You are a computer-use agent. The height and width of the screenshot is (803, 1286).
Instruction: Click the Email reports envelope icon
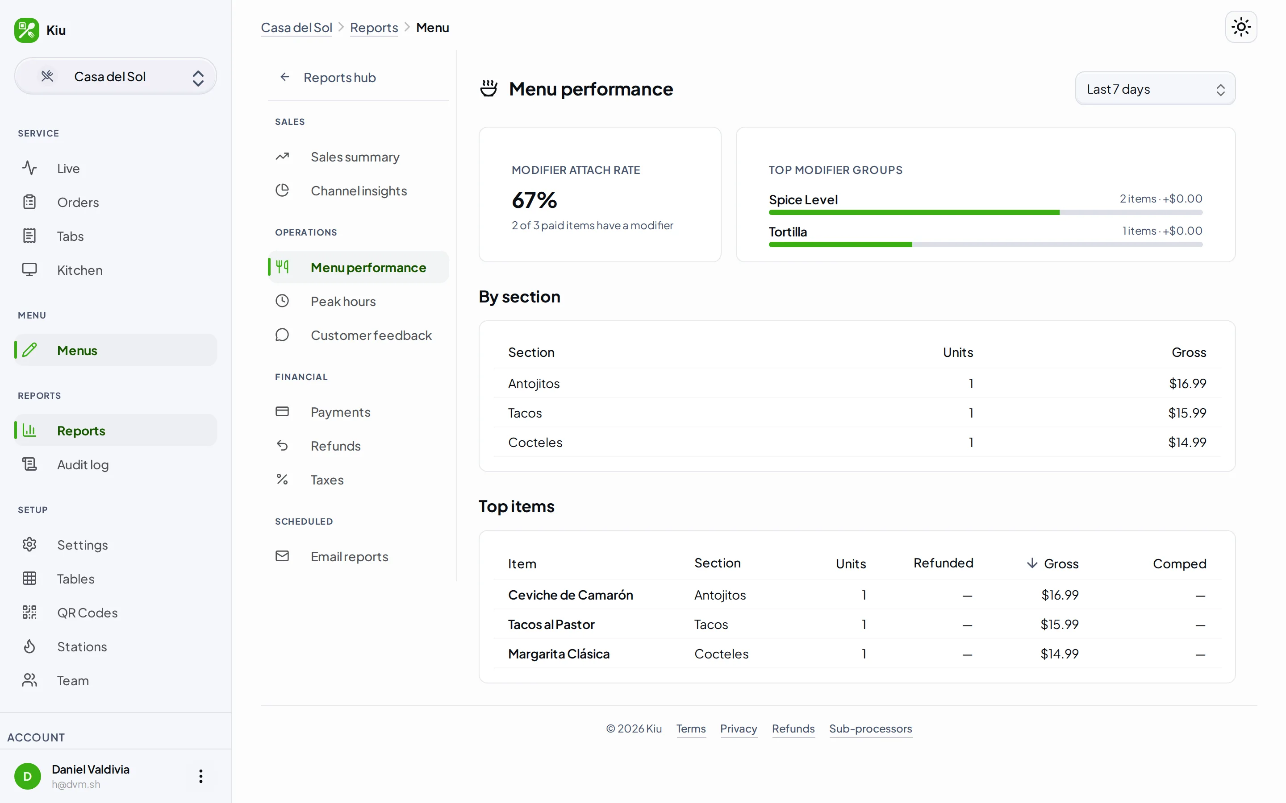(282, 556)
